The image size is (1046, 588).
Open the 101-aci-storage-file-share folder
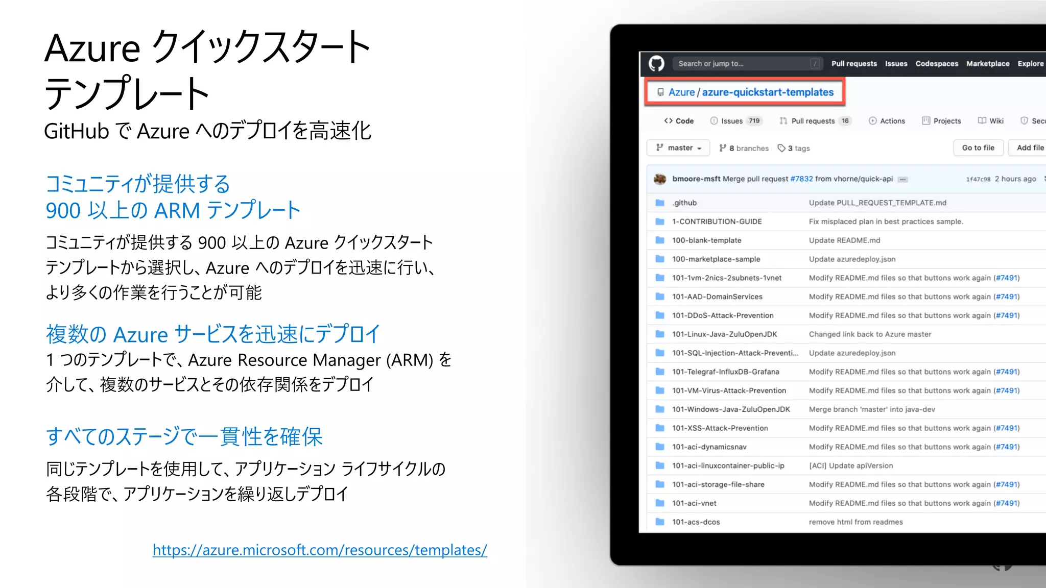718,485
